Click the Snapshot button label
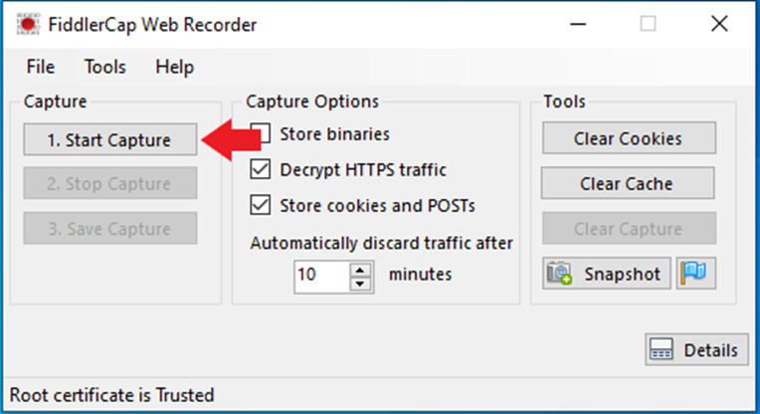 [623, 275]
